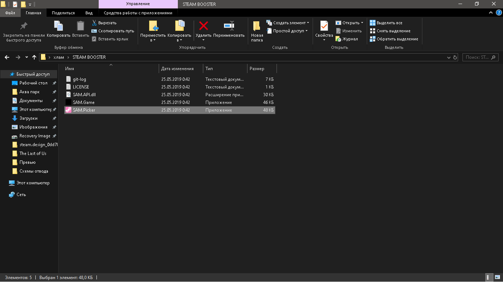The image size is (503, 282).
Task: Click Выделить все
Action: click(386, 23)
